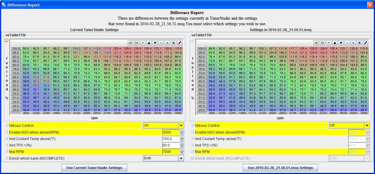Increase left Max RPM with spinner up arrow

point(182,150)
